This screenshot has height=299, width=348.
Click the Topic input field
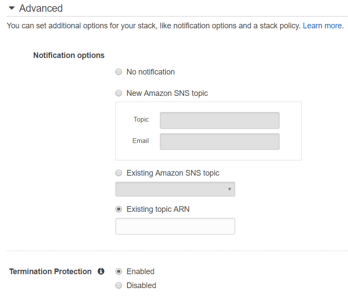pos(220,120)
